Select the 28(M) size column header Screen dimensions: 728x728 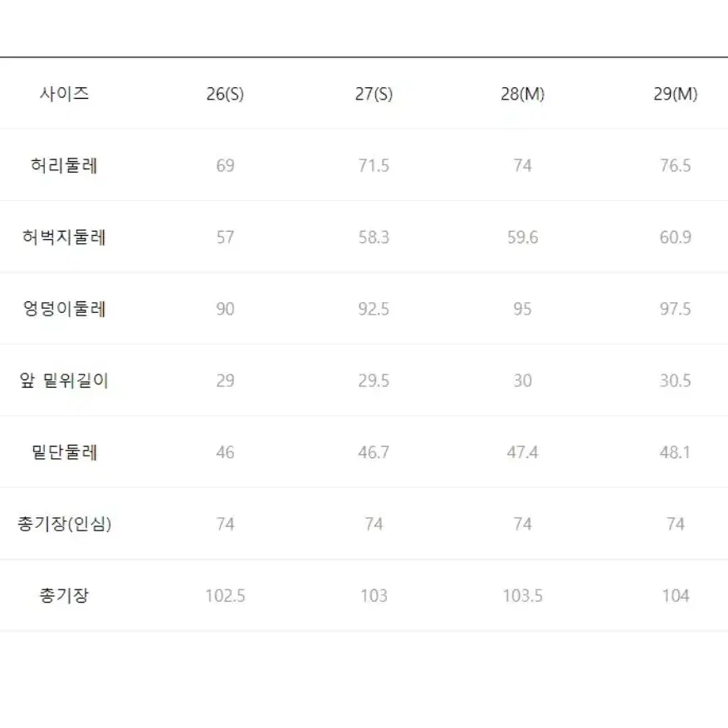[522, 94]
